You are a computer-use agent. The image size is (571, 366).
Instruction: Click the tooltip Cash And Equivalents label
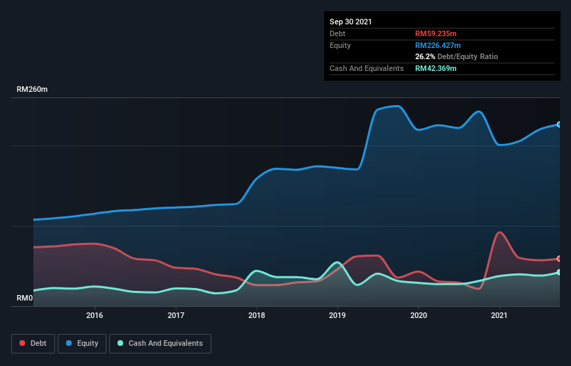(367, 68)
